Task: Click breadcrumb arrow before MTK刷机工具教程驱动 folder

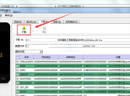Action: click(x=56, y=7)
